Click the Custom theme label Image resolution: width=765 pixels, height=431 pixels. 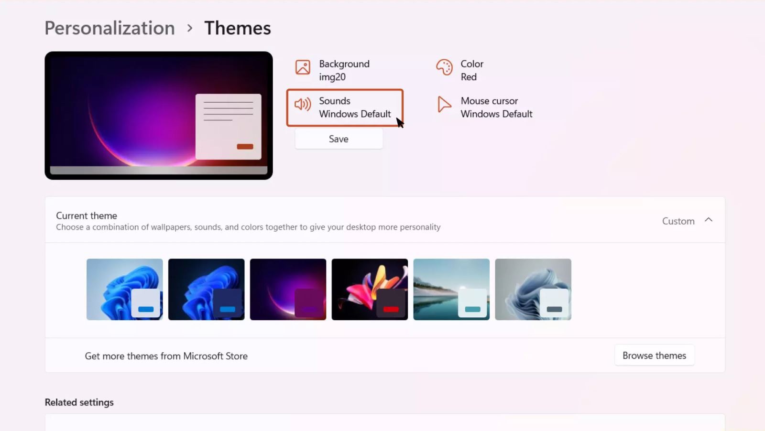coord(678,221)
